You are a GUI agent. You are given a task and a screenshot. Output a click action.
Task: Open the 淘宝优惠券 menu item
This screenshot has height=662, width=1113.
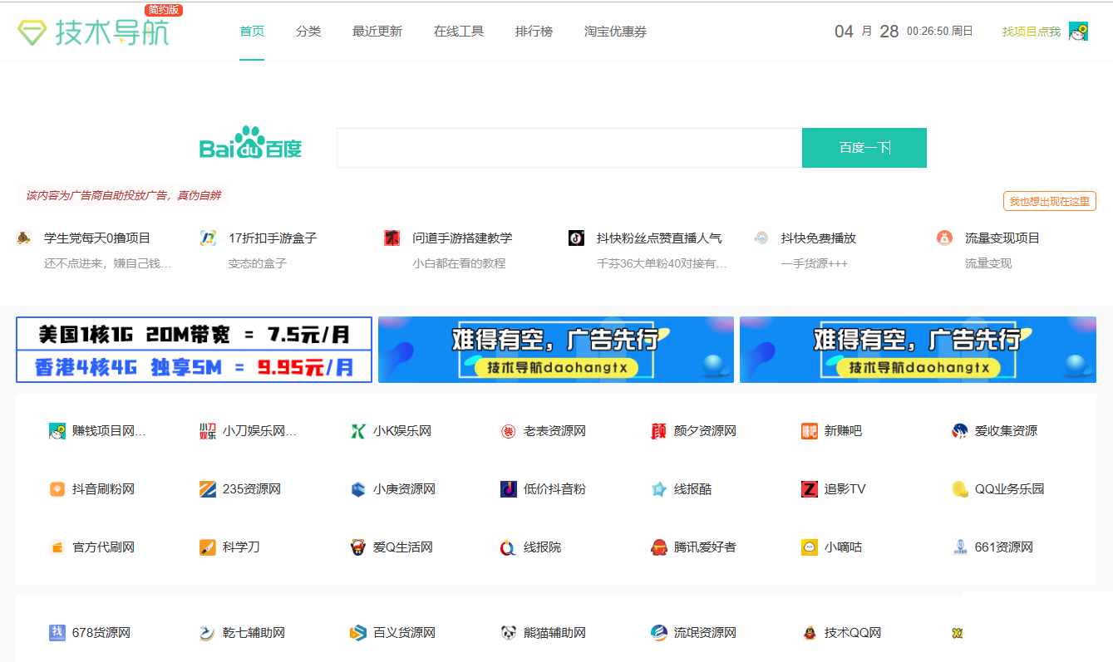tap(615, 32)
